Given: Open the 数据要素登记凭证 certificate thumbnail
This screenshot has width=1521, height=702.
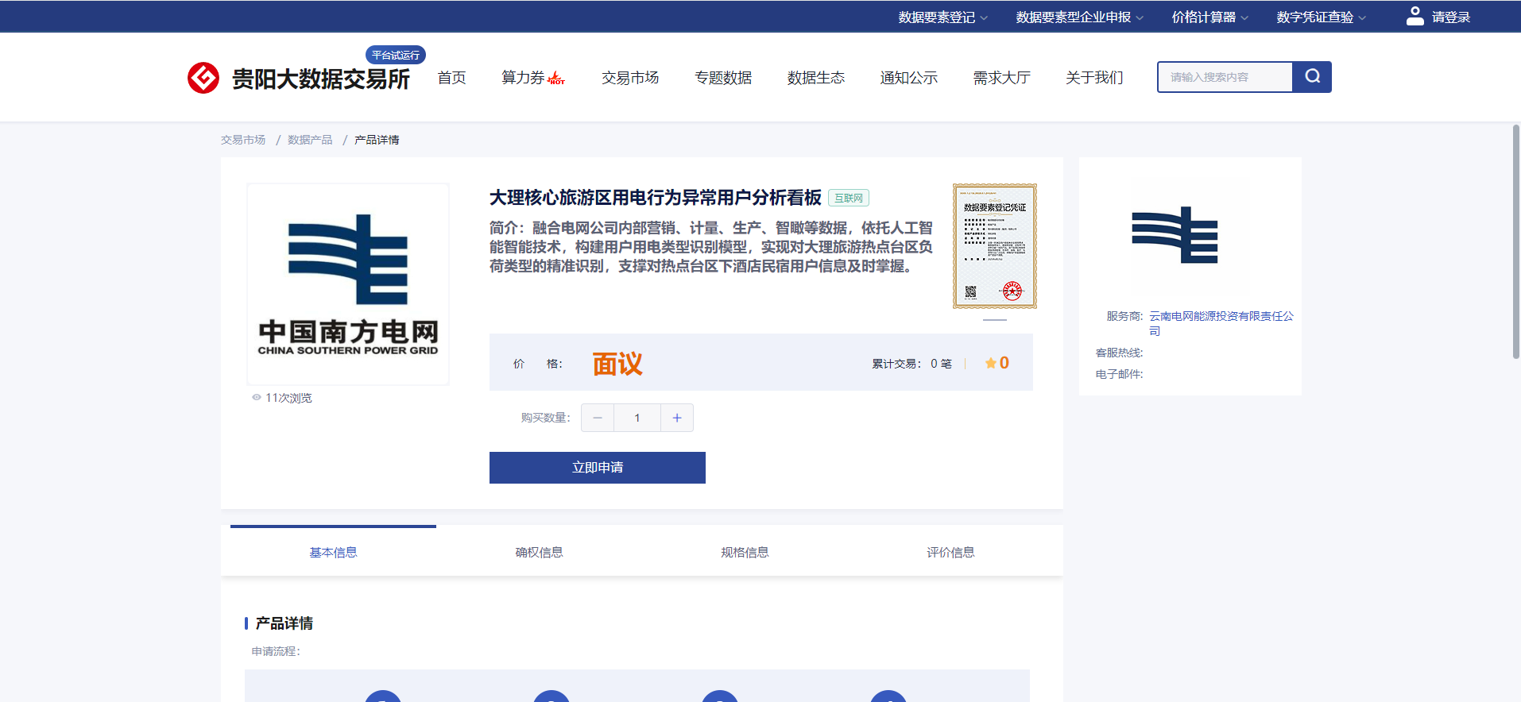Looking at the screenshot, I should (x=995, y=246).
